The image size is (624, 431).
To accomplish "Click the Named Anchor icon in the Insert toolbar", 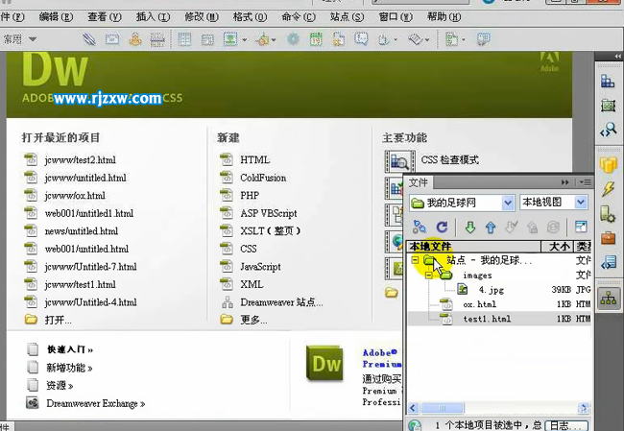I will (x=135, y=39).
